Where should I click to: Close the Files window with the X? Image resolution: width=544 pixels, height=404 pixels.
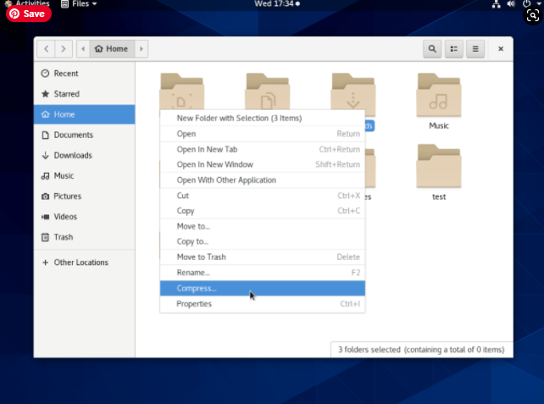pos(501,49)
